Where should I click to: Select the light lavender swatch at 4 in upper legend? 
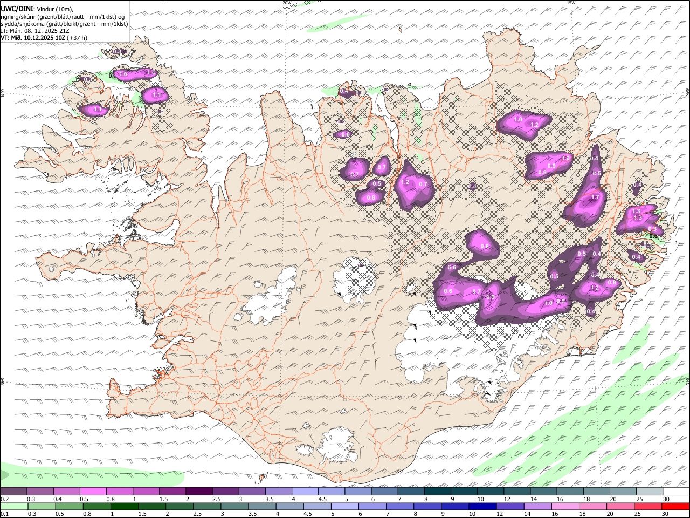tap(305, 492)
